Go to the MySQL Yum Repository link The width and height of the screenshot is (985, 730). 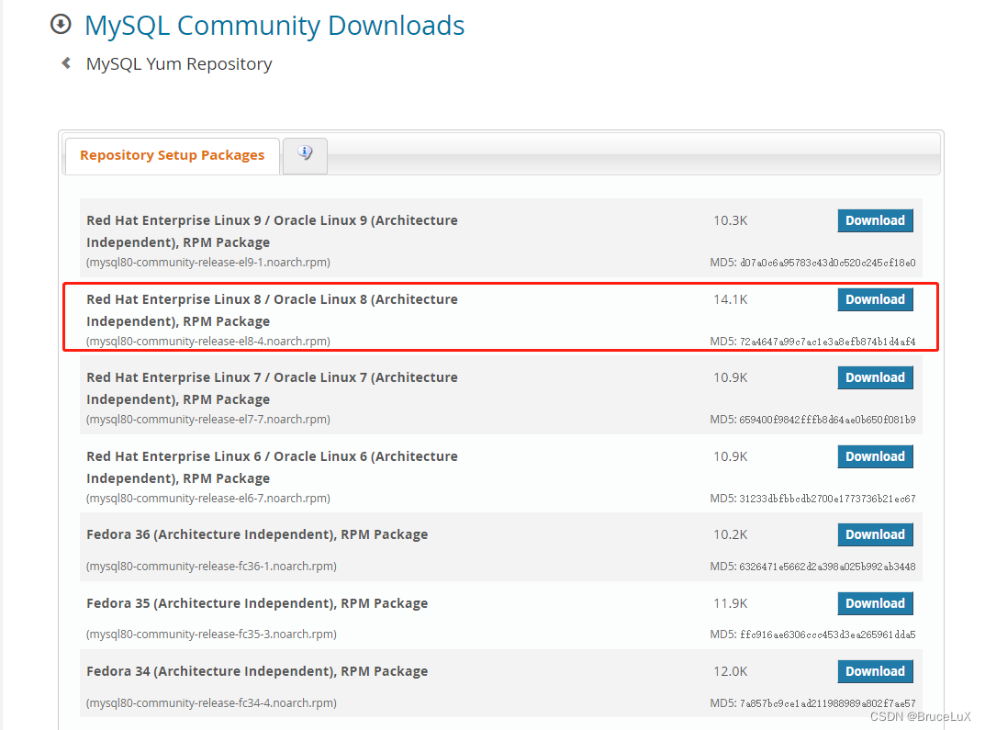179,64
